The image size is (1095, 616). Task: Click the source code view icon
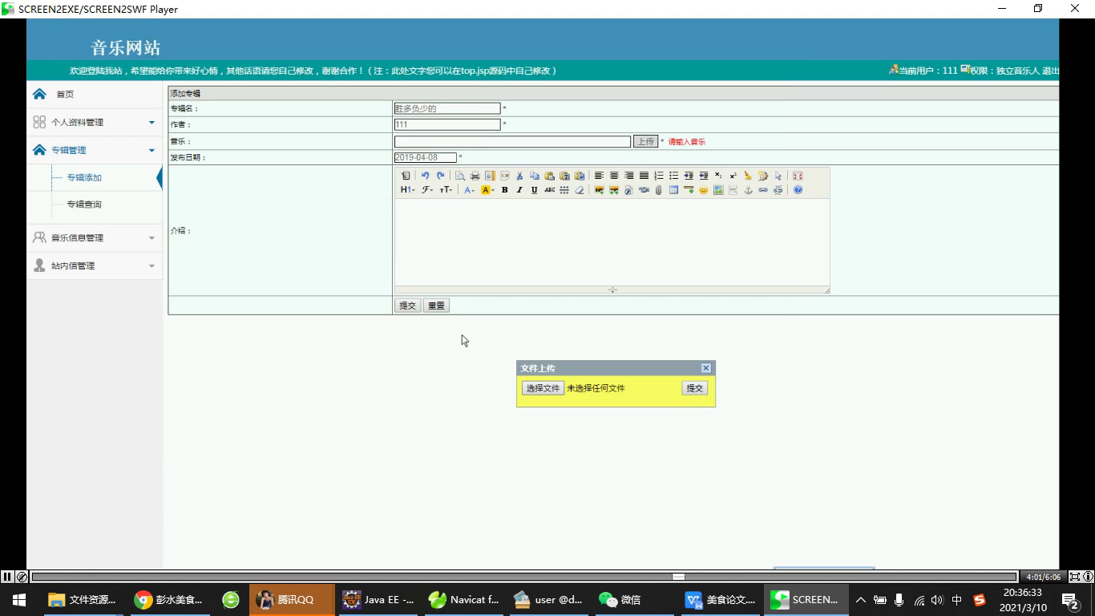point(406,176)
